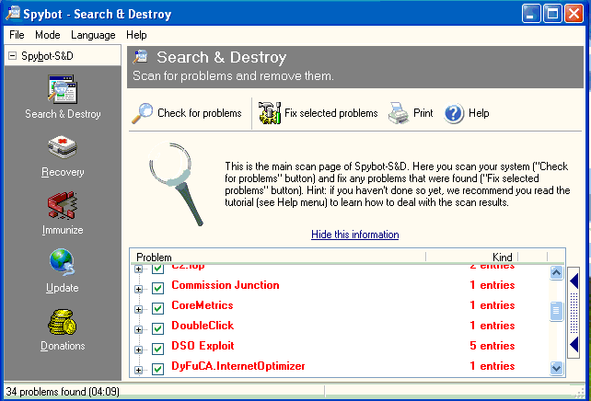This screenshot has height=401, width=591.
Task: Click the Problem column header
Action: (276, 257)
